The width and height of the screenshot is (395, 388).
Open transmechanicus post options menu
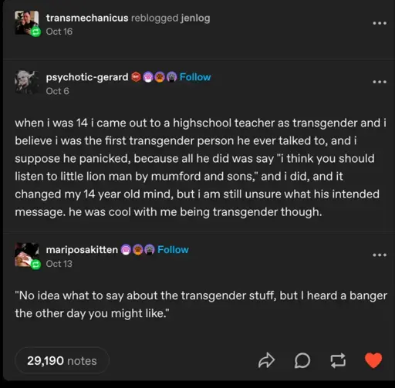(x=380, y=23)
